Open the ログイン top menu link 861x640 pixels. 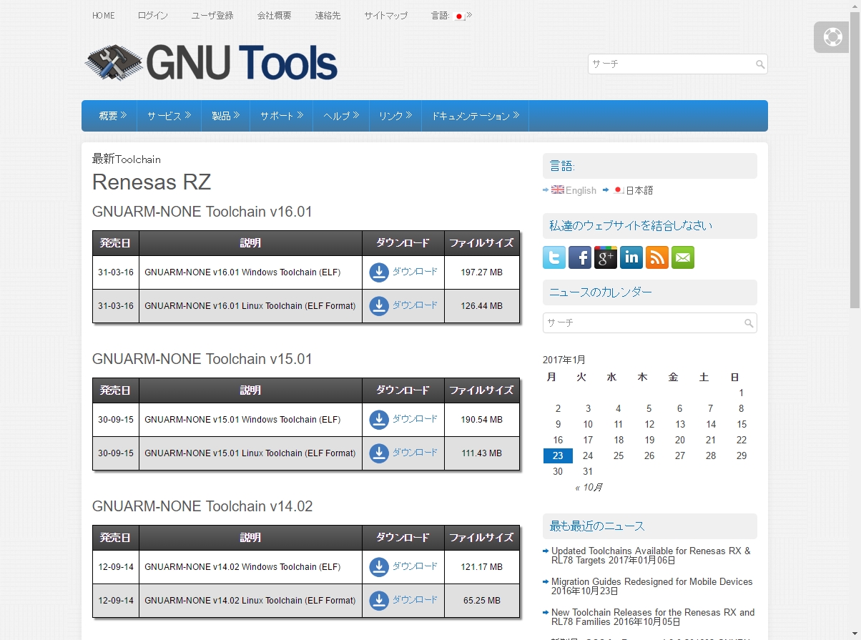(x=153, y=16)
